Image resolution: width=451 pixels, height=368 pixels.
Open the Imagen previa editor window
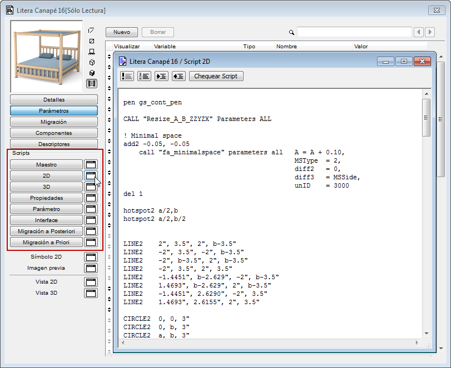tap(91, 268)
